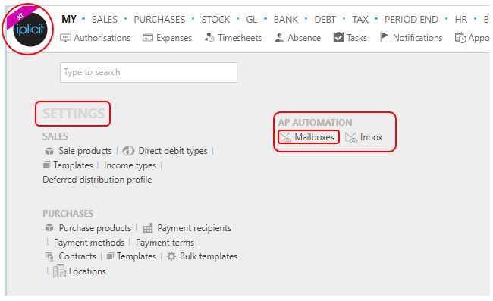Click the Type to search field
Image resolution: width=493 pixels, height=301 pixels.
point(149,72)
